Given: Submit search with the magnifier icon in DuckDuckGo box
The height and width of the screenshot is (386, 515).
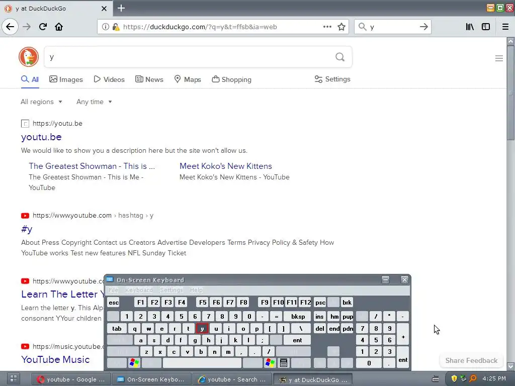Looking at the screenshot, I should coord(340,57).
